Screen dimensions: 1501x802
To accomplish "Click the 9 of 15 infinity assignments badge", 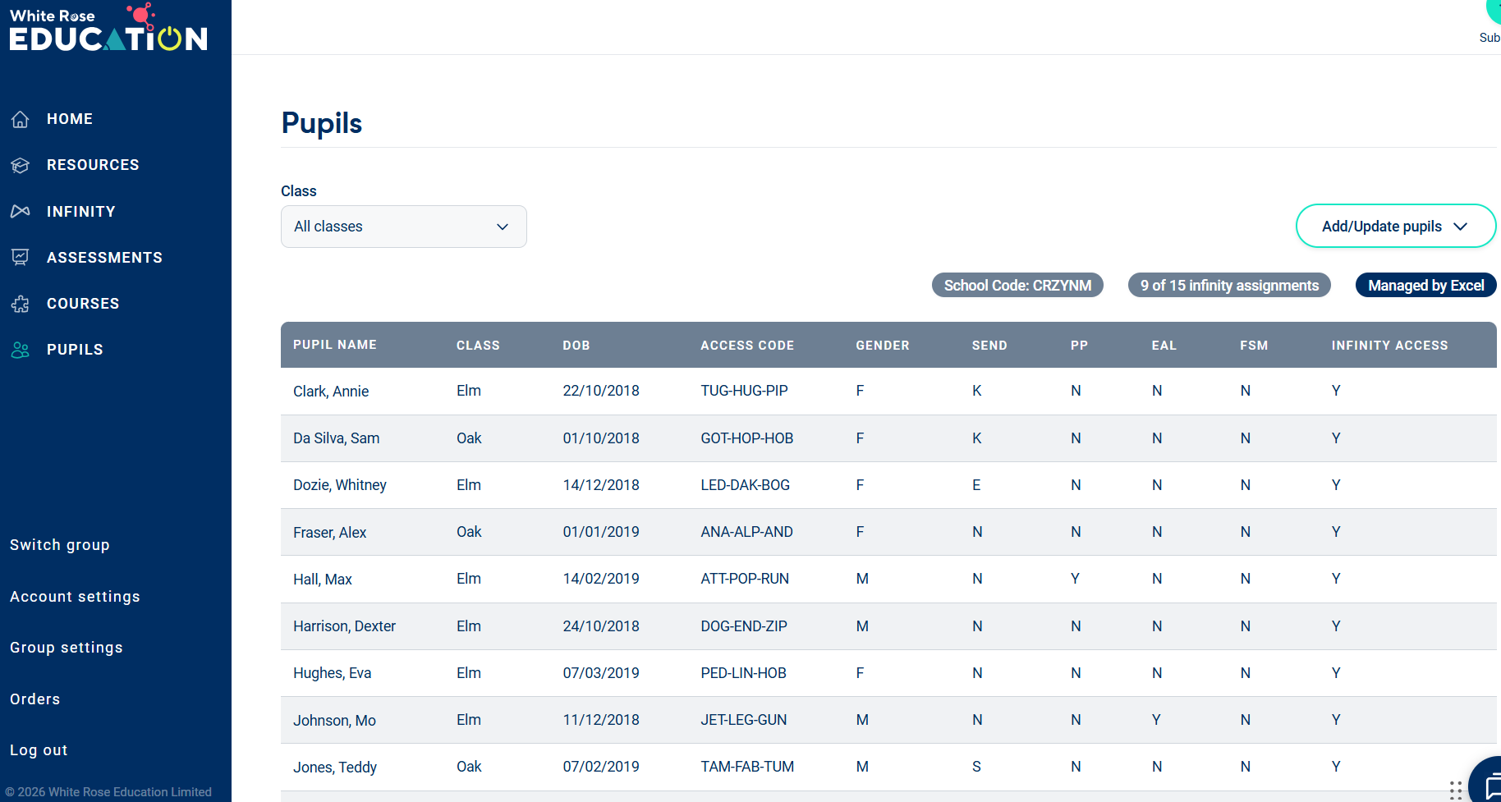I will (x=1229, y=286).
